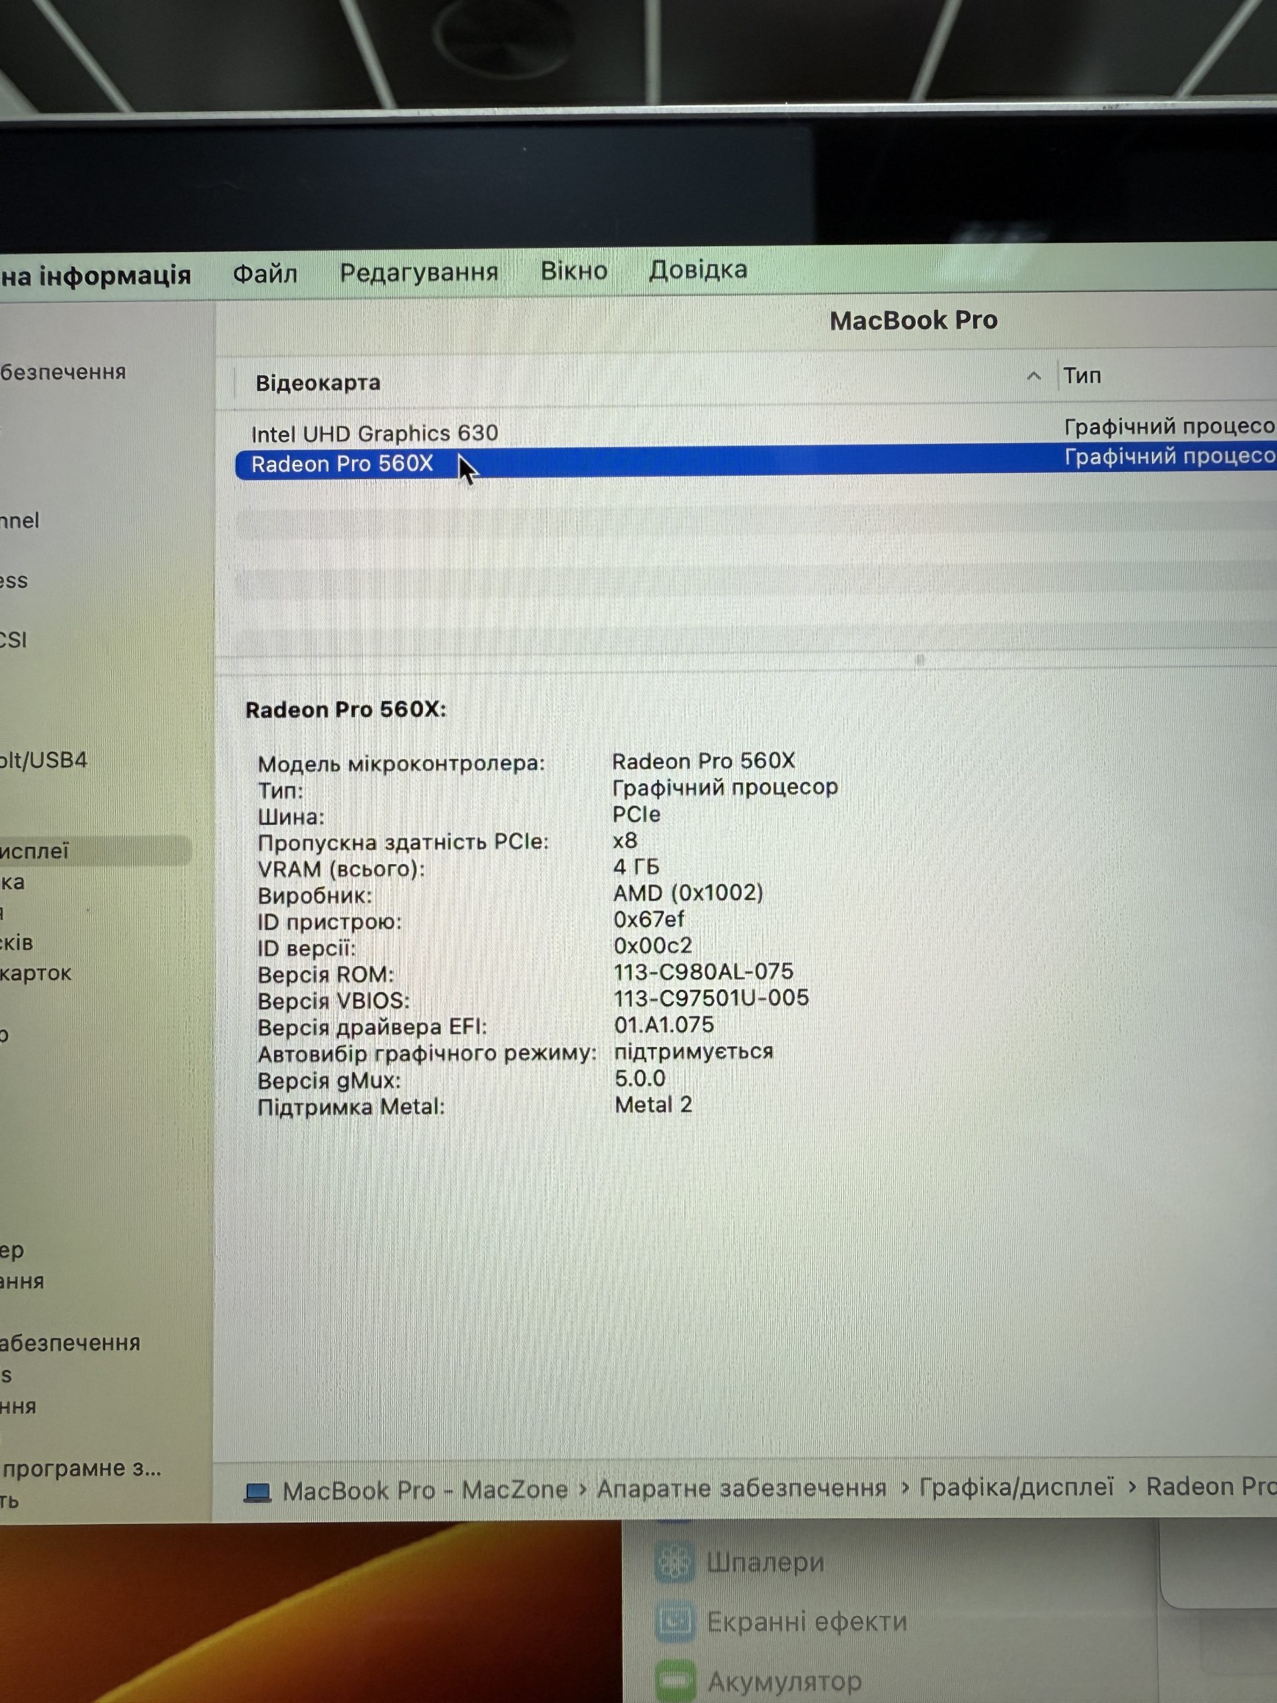
Task: Select the sidebar item ending in nnel
Action: pos(19,520)
